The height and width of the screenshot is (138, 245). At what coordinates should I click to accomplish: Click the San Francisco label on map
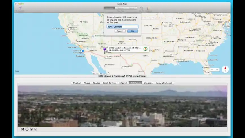[58, 28]
